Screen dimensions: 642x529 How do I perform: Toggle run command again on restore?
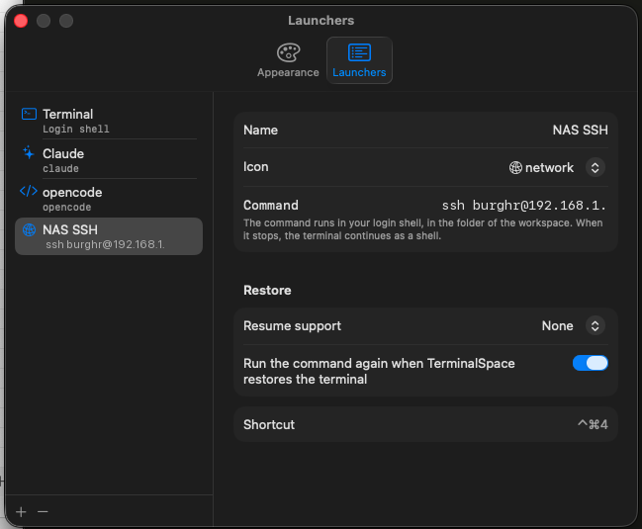(x=590, y=363)
